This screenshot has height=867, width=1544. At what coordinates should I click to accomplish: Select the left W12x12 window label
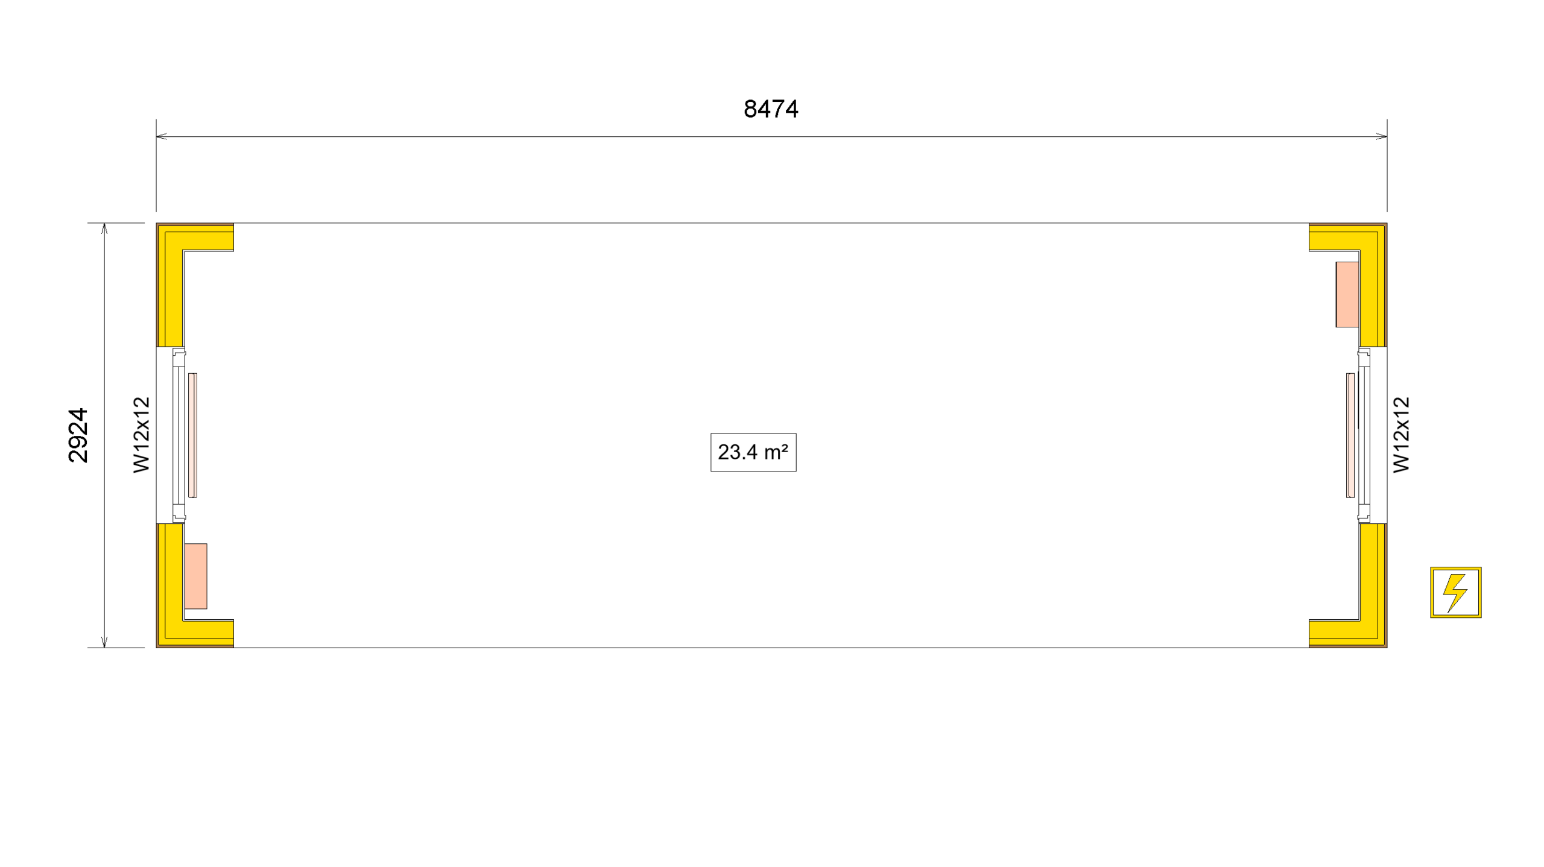pos(141,435)
